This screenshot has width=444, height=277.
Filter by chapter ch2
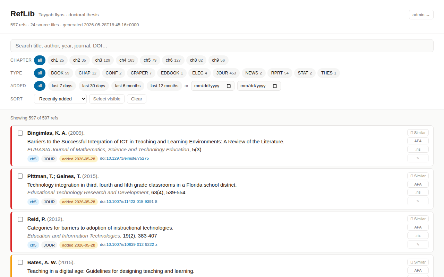click(x=79, y=60)
